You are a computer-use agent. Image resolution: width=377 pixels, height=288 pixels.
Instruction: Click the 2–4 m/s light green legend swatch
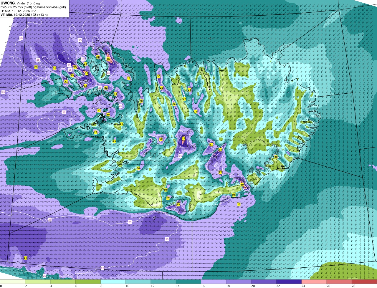pos(38,282)
